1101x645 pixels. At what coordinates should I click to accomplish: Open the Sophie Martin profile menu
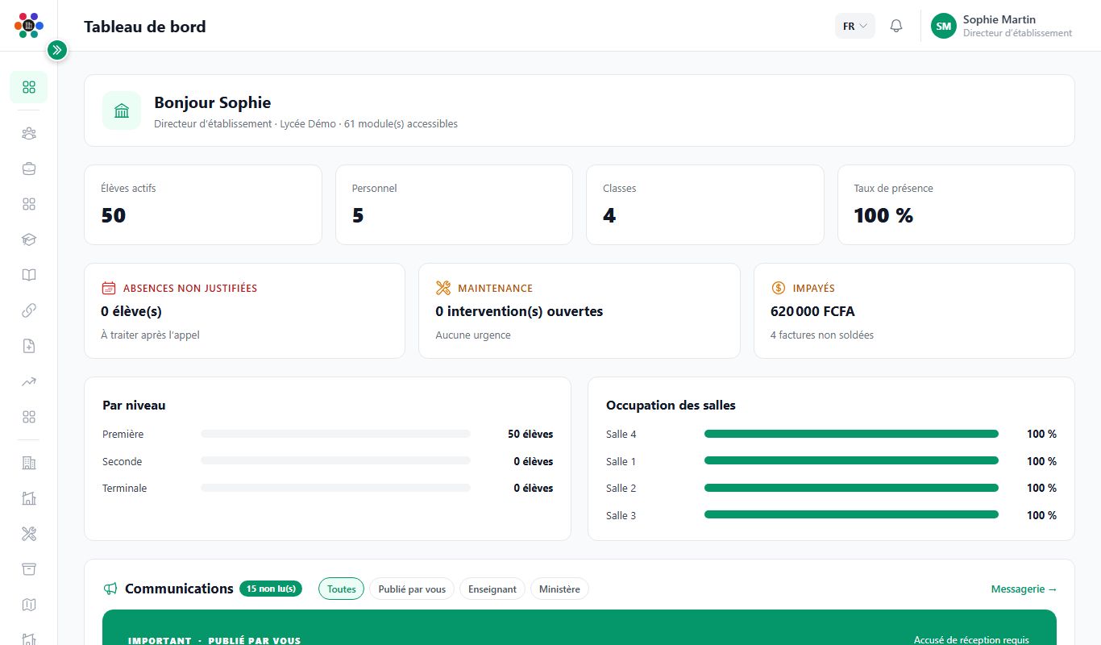coord(1002,26)
